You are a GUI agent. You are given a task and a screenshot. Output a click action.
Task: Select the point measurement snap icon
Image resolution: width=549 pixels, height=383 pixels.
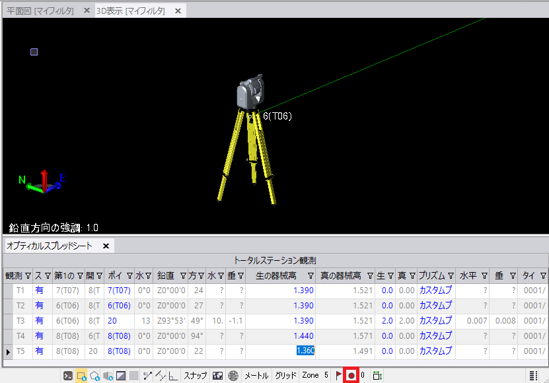[147, 374]
